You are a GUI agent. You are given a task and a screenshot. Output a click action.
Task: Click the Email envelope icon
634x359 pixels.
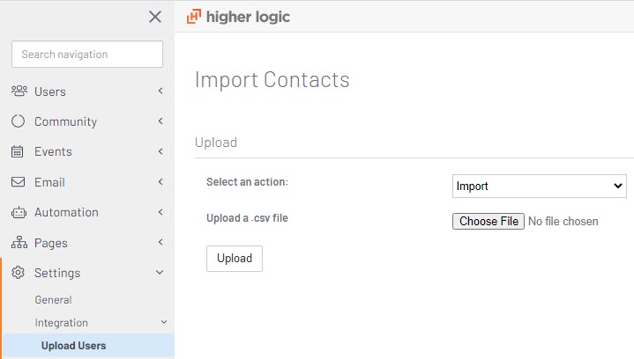pyautogui.click(x=18, y=182)
